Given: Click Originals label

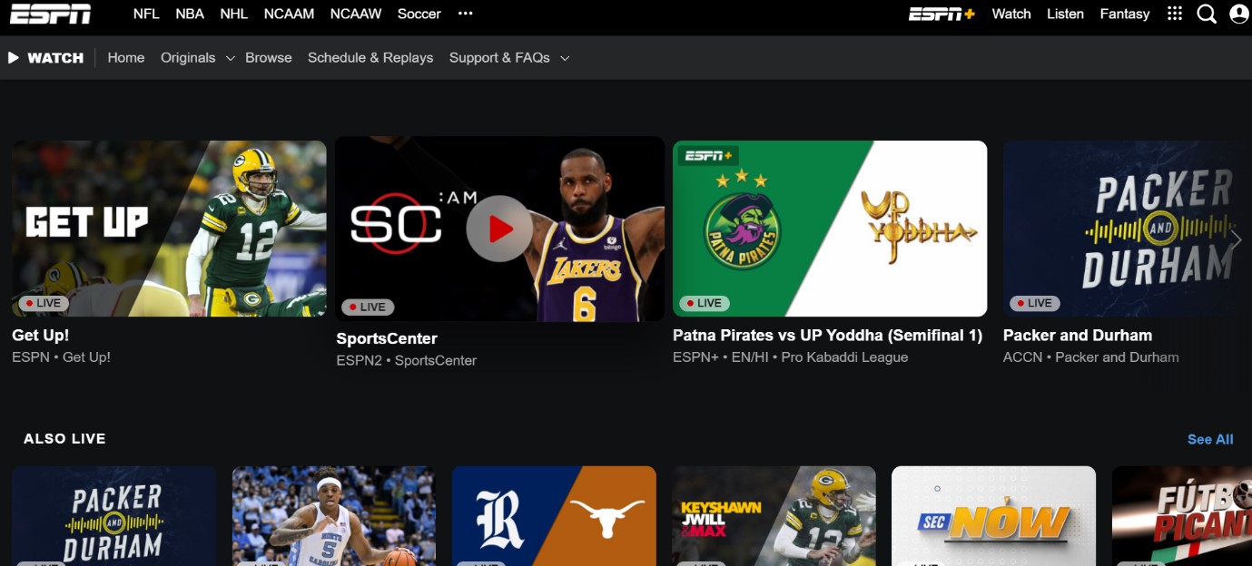Looking at the screenshot, I should point(188,57).
